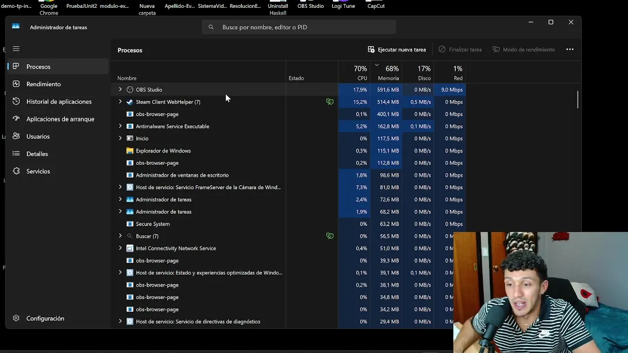Open Historial de aplicaciones page
This screenshot has width=628, height=353.
pyautogui.click(x=58, y=101)
